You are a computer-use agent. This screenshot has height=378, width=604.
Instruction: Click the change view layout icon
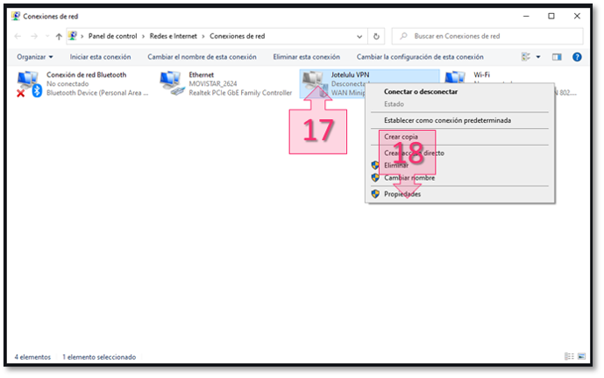[526, 57]
